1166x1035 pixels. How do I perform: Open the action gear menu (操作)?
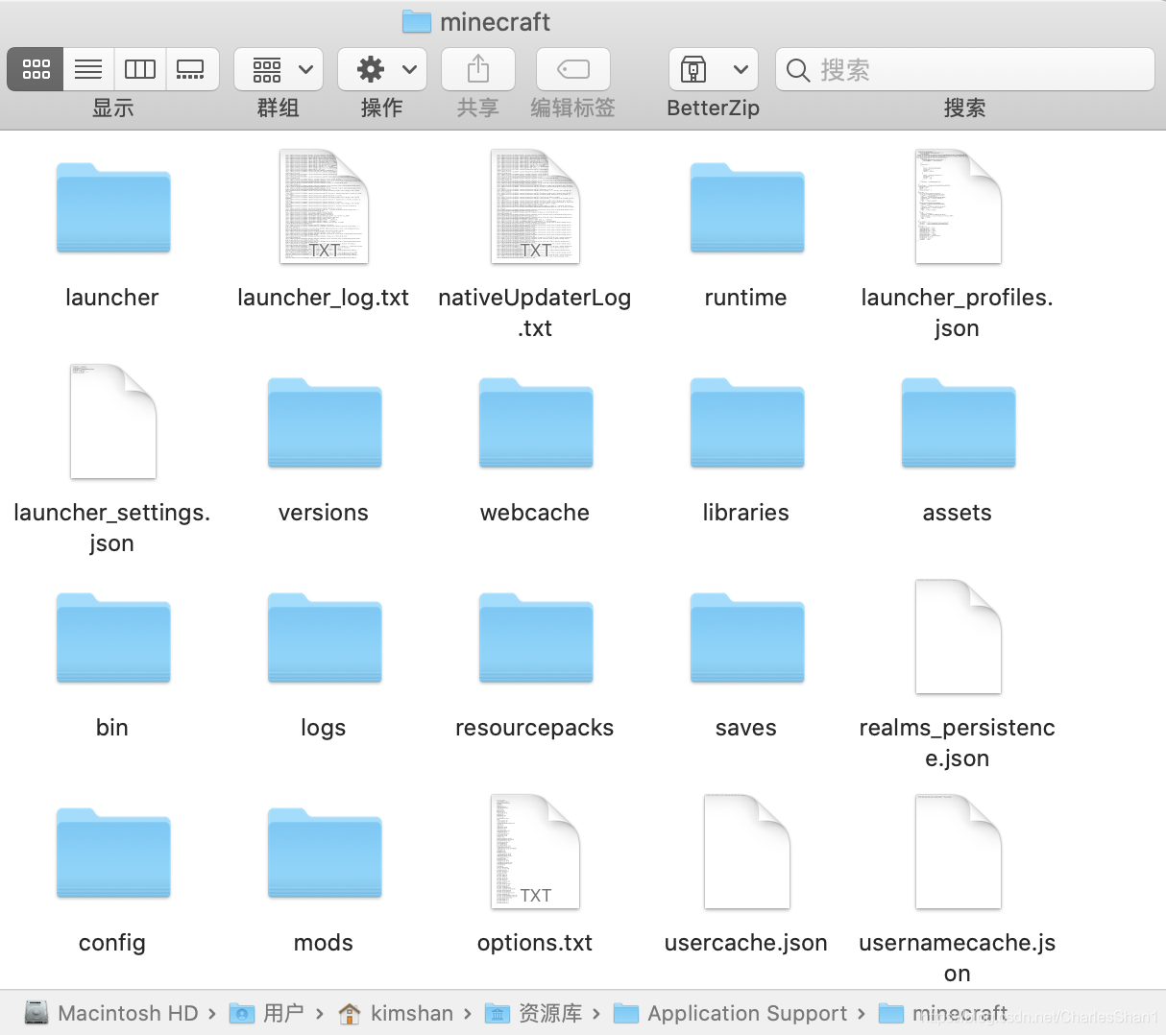point(382,69)
